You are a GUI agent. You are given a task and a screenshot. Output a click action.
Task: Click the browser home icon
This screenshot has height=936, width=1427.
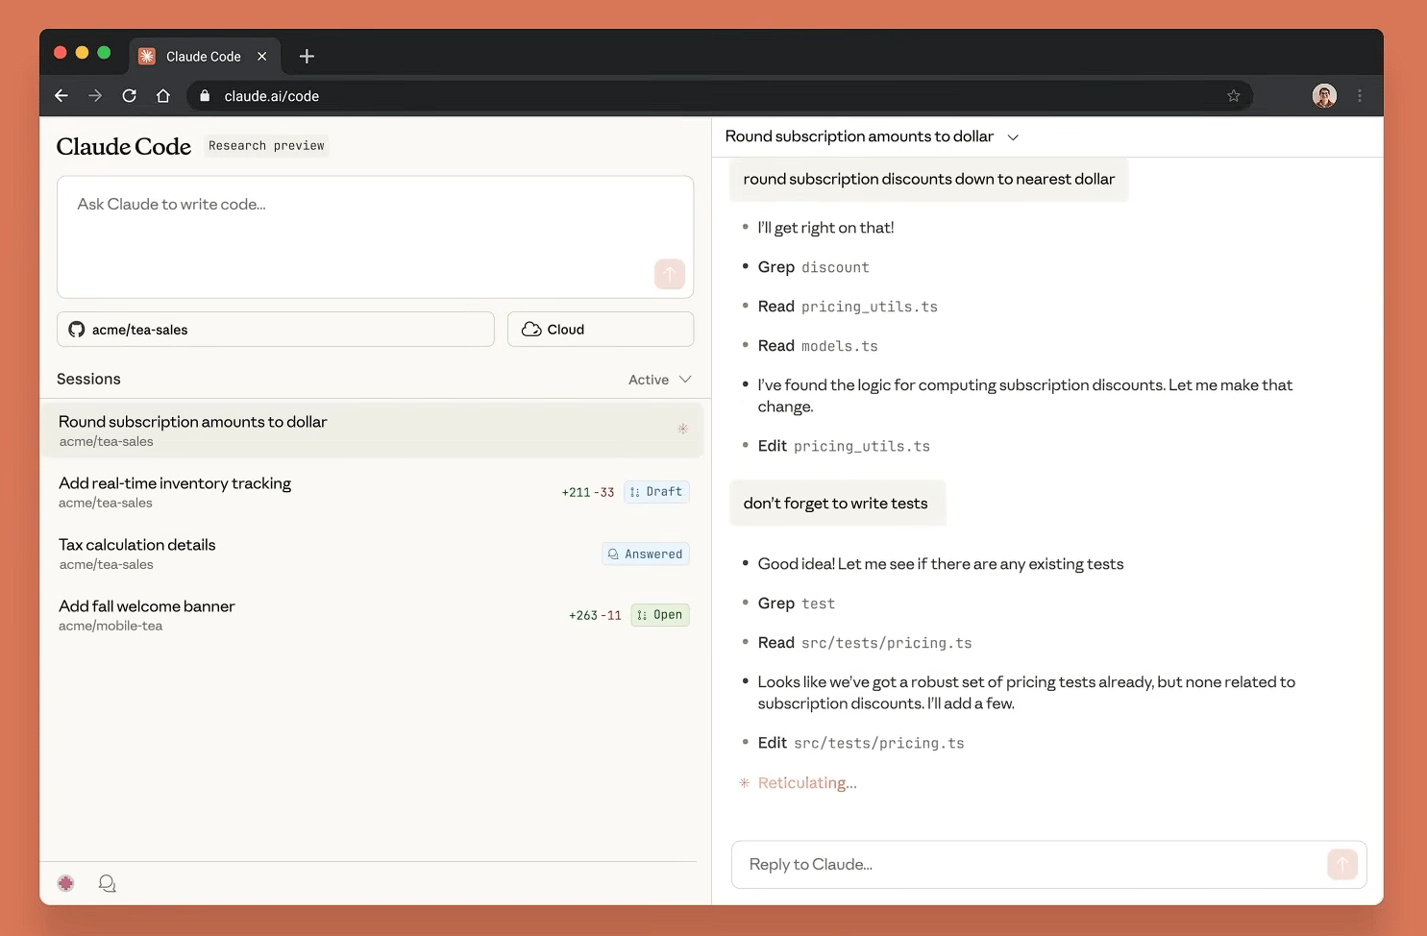tap(163, 96)
